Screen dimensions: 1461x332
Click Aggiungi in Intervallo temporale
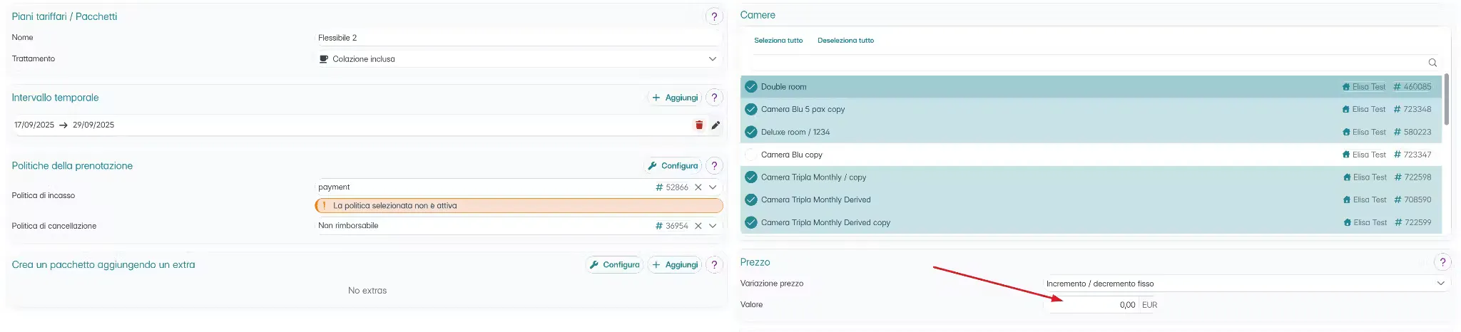[x=675, y=98]
